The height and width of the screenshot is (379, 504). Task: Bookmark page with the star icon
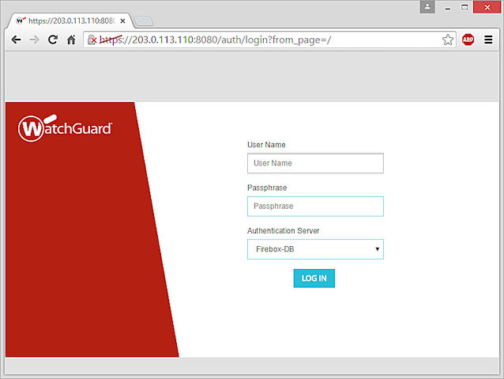[448, 40]
